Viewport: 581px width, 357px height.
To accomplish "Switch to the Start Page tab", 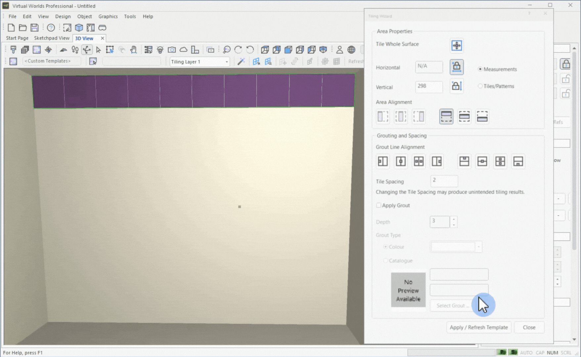I will pyautogui.click(x=17, y=38).
